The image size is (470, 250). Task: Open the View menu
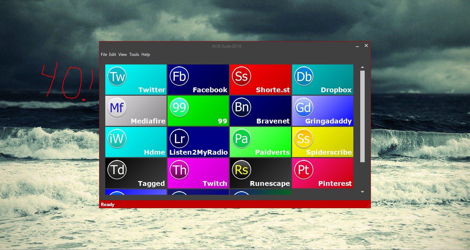(123, 55)
